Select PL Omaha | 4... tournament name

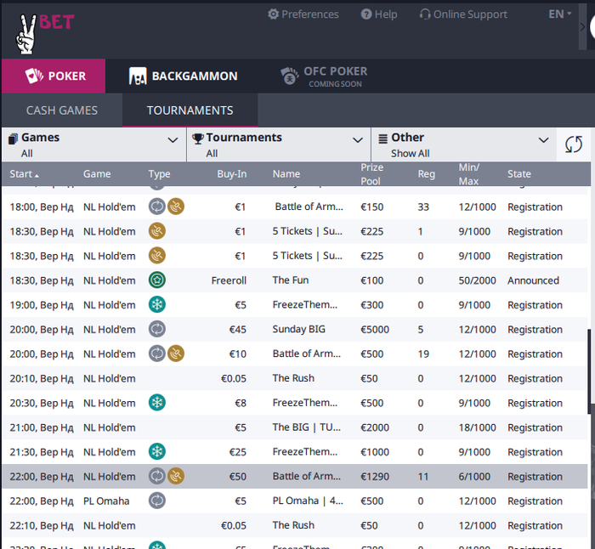[308, 501]
